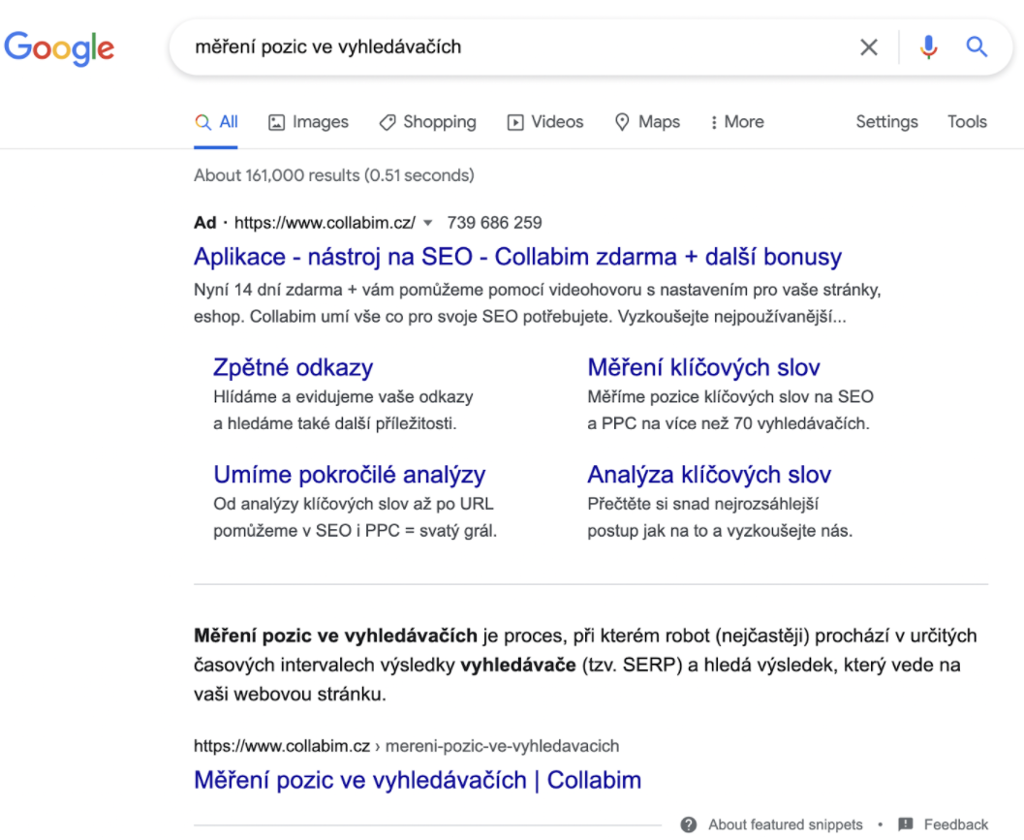
Task: Open the Collabim SEO ad headline link
Action: 518,257
